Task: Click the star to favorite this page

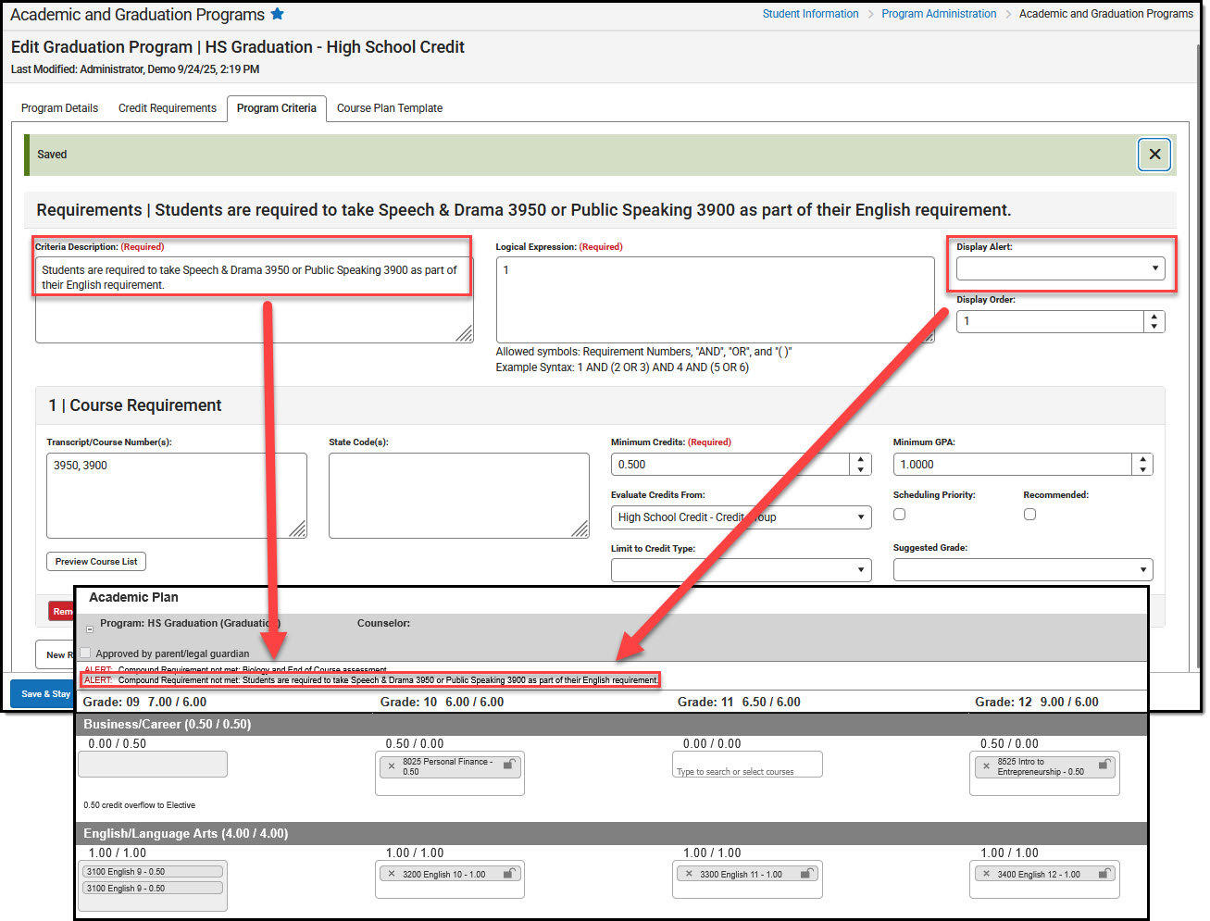Action: tap(277, 14)
